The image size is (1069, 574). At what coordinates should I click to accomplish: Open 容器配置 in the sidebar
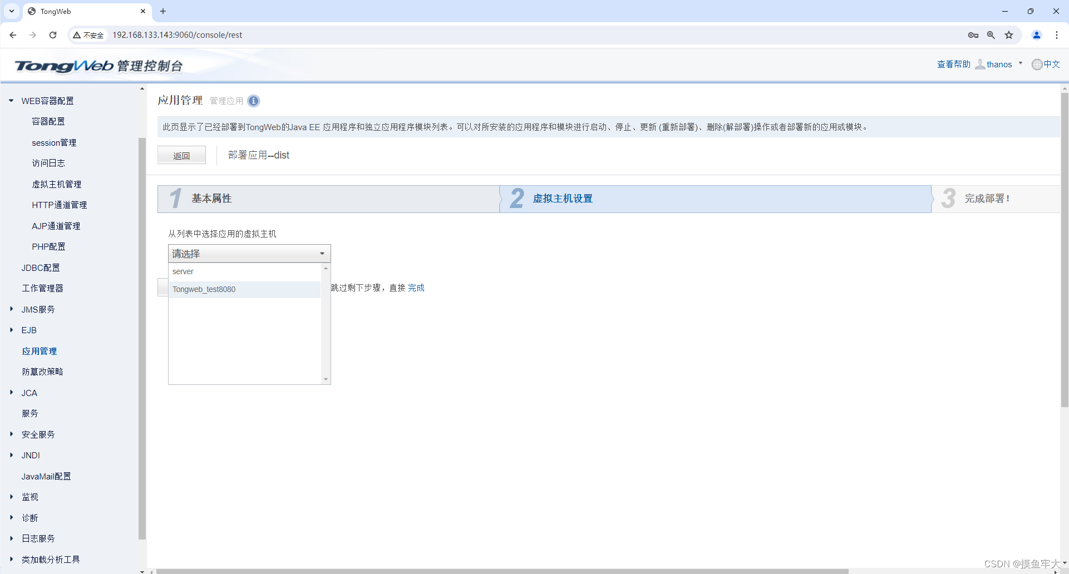click(x=48, y=121)
